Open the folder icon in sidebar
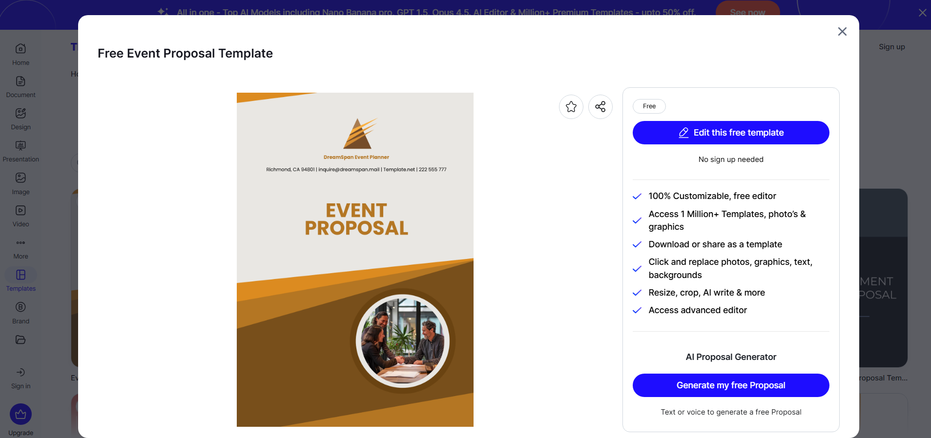This screenshot has height=438, width=931. coord(21,339)
